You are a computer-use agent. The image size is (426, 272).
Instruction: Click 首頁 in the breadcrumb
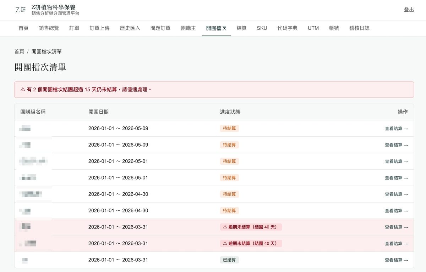coord(19,52)
